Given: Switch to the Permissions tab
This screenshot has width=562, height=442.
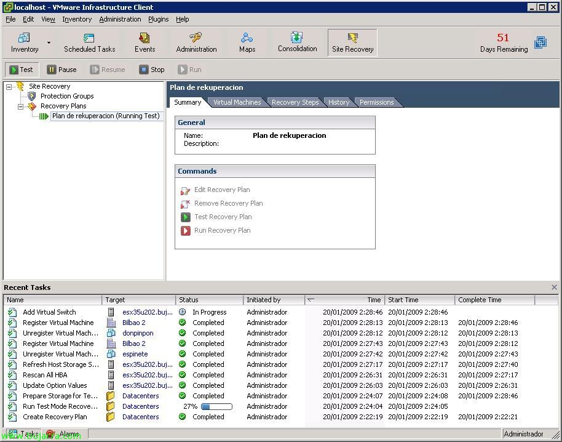Looking at the screenshot, I should click(377, 102).
